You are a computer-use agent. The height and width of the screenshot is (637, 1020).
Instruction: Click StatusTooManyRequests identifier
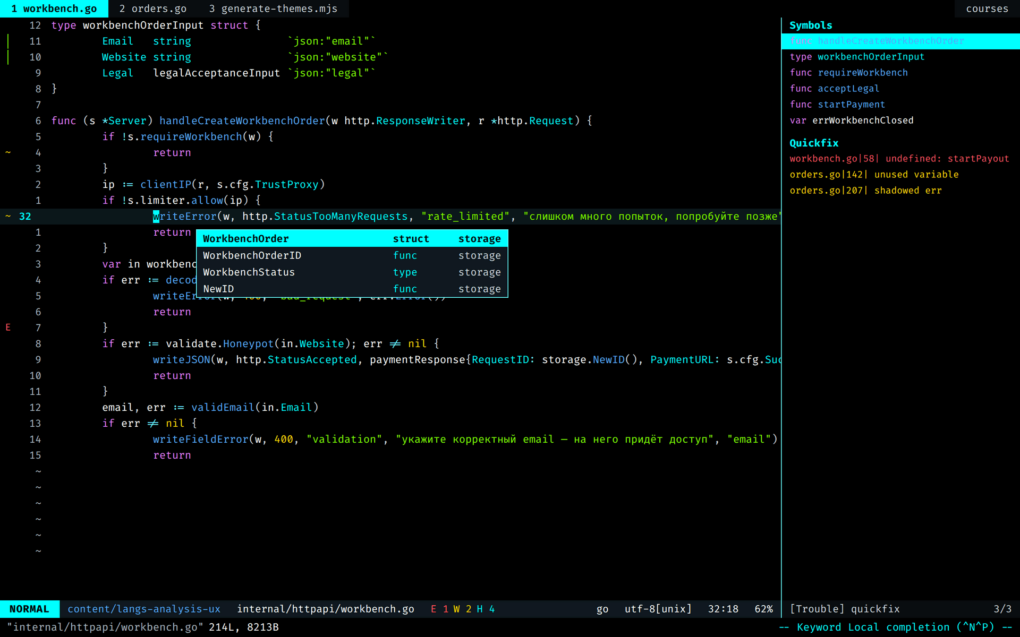click(341, 216)
